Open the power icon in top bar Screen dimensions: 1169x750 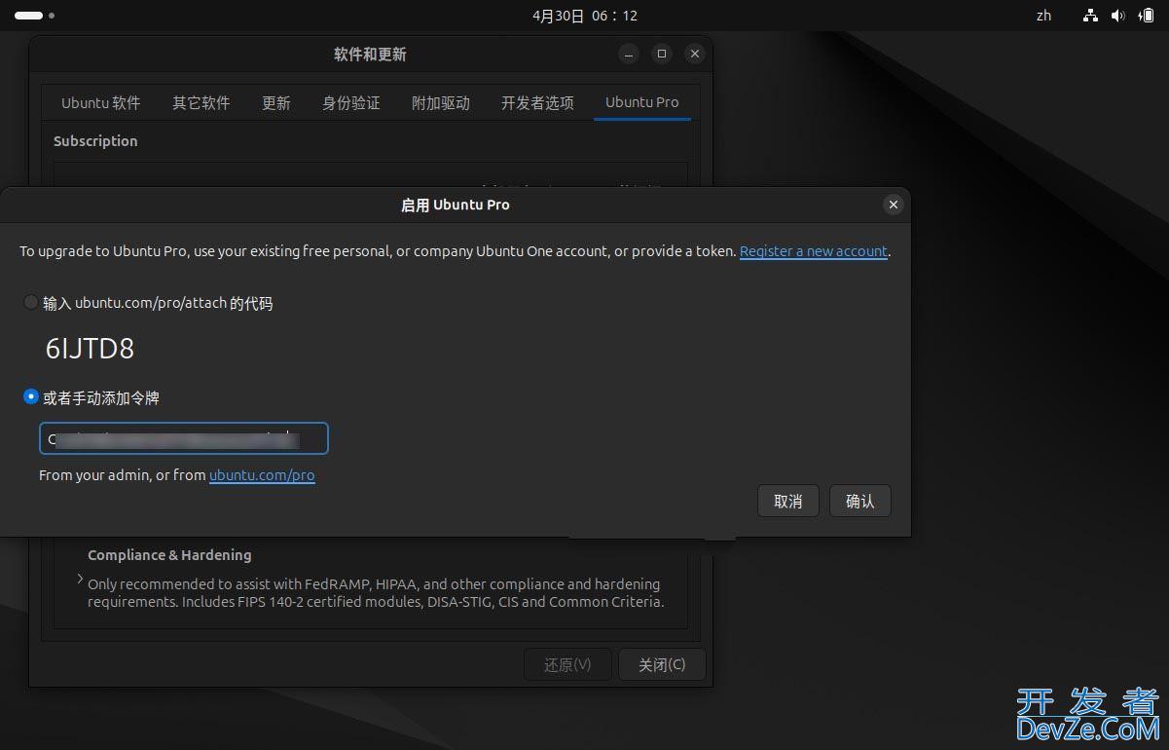(1145, 16)
